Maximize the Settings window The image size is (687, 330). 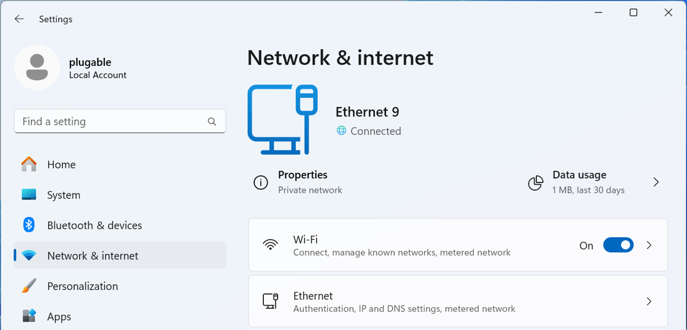[x=633, y=13]
